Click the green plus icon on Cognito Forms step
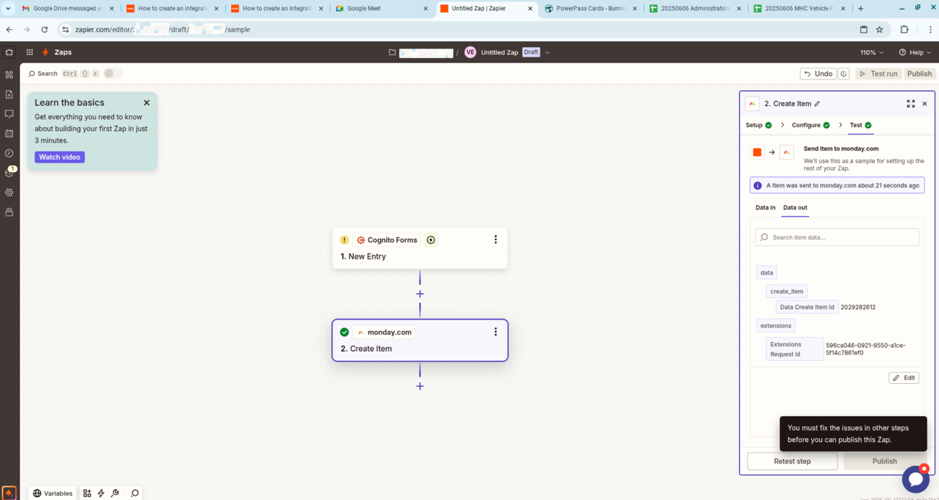939x500 pixels. tap(431, 240)
